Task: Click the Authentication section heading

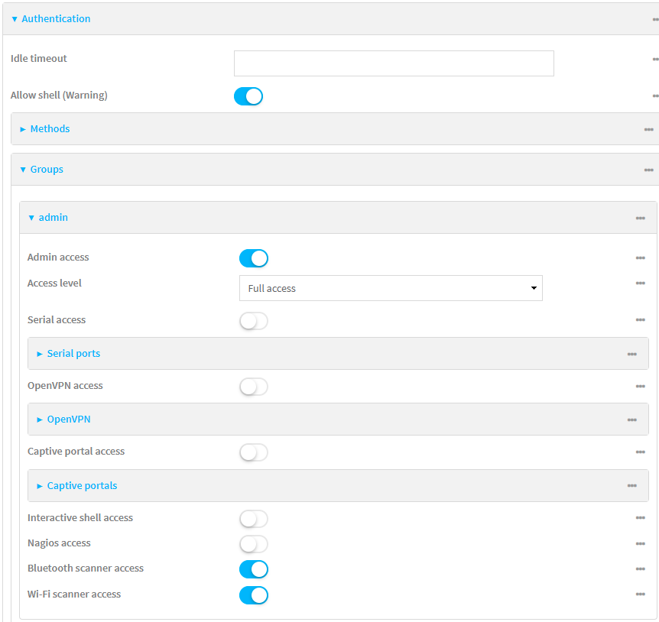Action: pyautogui.click(x=55, y=18)
